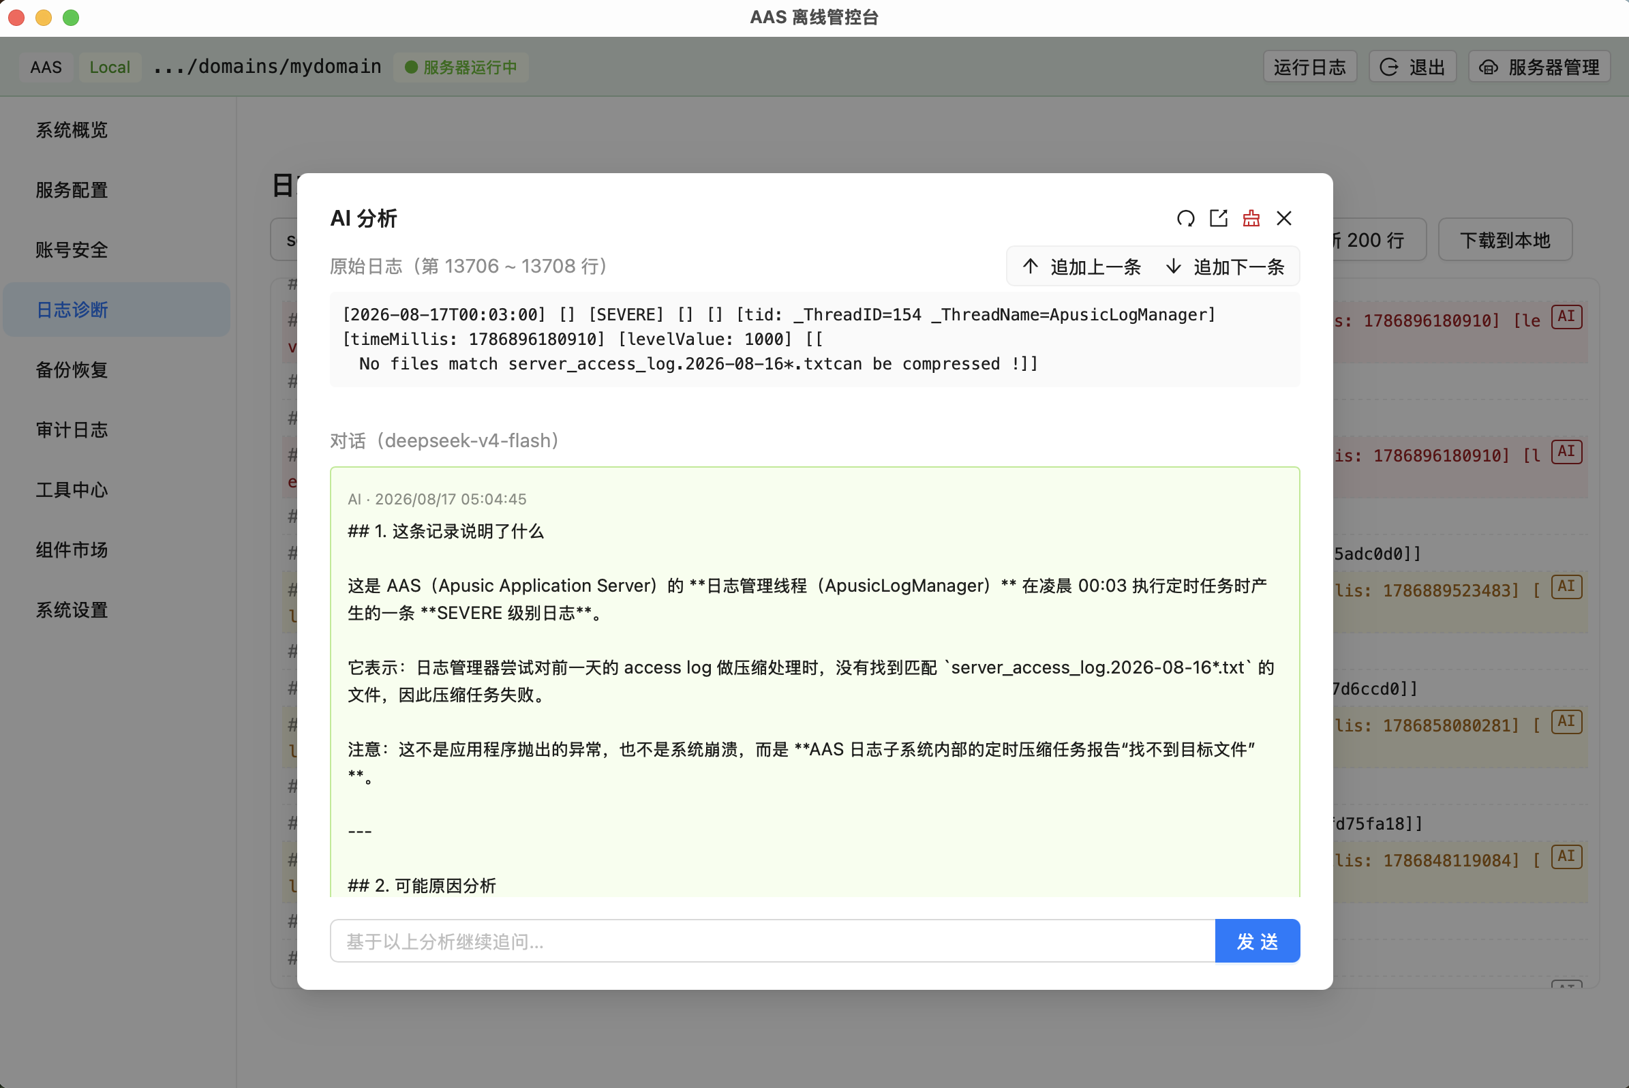The width and height of the screenshot is (1629, 1088).
Task: Open 服务器管理 in the top bar
Action: coord(1540,67)
